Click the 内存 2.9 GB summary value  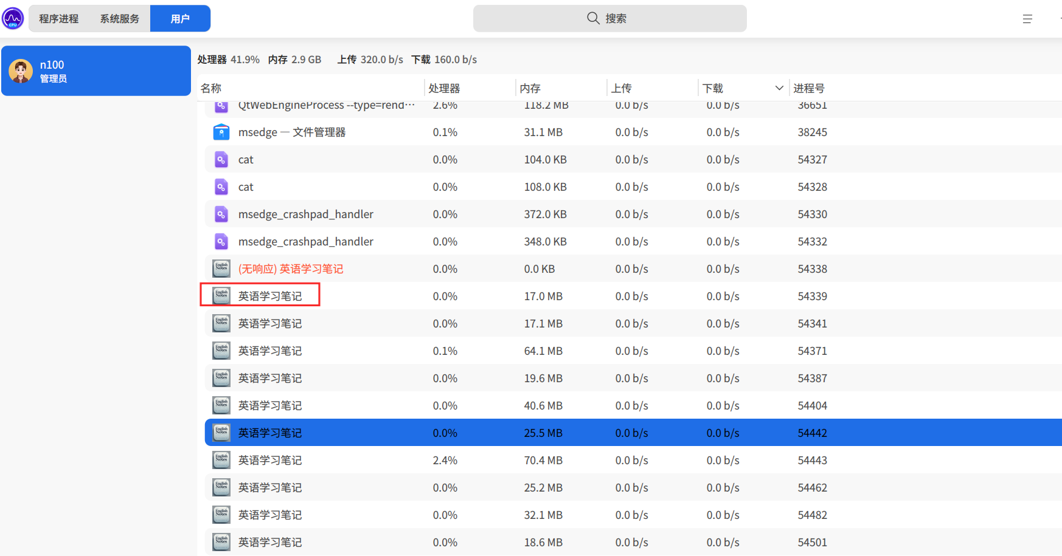(x=307, y=60)
